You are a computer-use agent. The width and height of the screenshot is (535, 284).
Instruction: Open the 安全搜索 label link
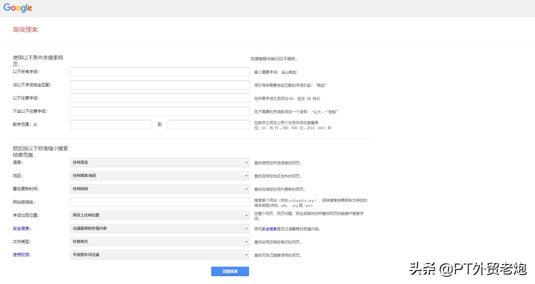tap(21, 228)
